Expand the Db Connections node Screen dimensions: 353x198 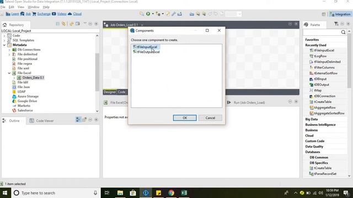9,50
